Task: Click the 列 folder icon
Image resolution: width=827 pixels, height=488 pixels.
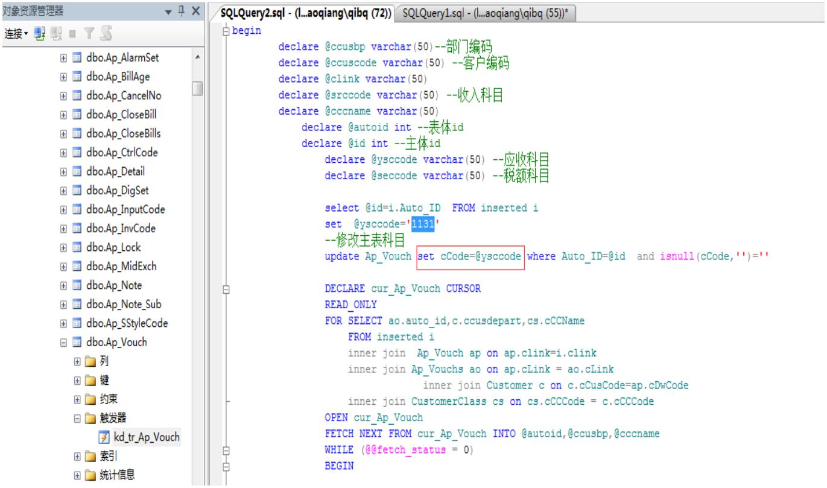Action: point(90,361)
